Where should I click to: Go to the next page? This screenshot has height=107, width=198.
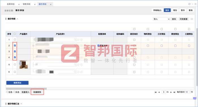171,92
